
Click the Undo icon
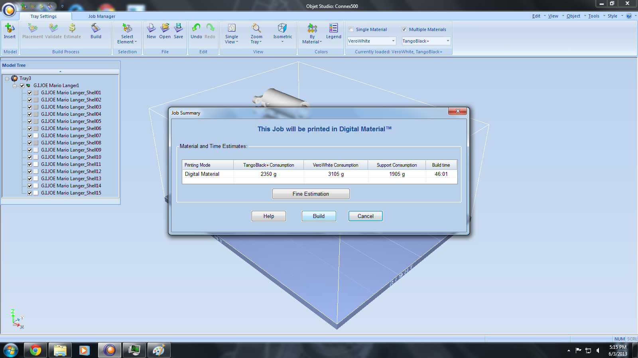(196, 28)
